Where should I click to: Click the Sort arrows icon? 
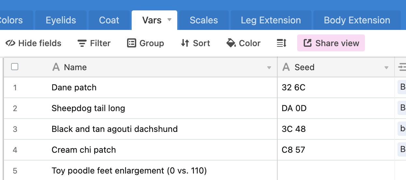pos(185,43)
